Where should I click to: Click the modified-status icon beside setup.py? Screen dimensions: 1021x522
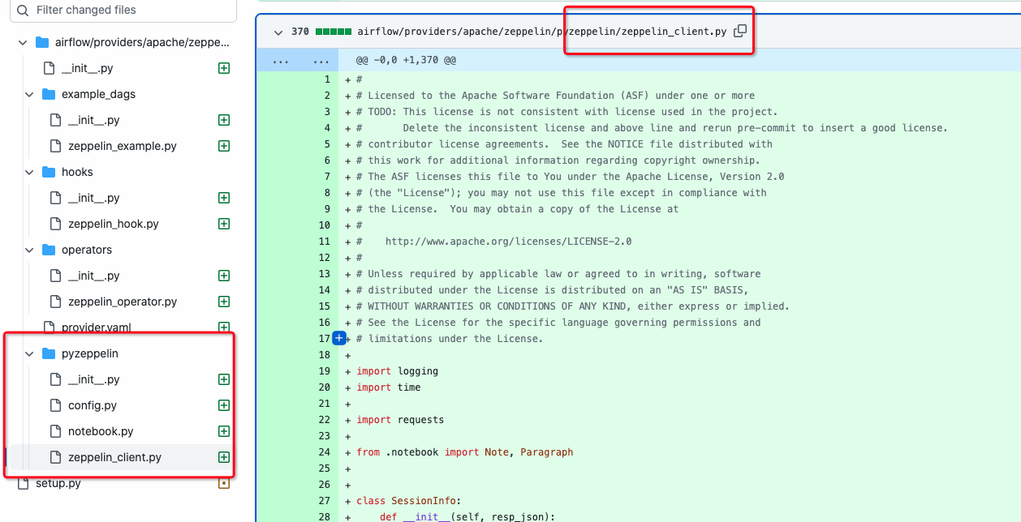[x=224, y=483]
